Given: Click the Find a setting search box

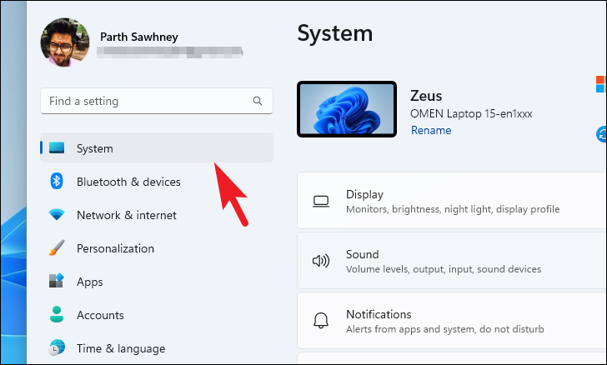Looking at the screenshot, I should click(157, 101).
